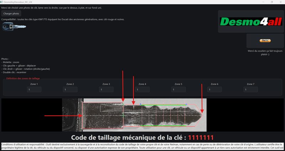The image size is (285, 151).
Task: Focus the Zone 4 input field
Action: coord(142,89)
